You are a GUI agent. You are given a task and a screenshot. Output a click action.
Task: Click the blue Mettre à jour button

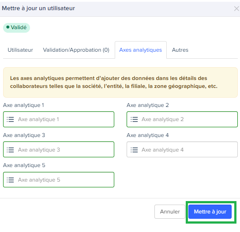[x=210, y=212]
